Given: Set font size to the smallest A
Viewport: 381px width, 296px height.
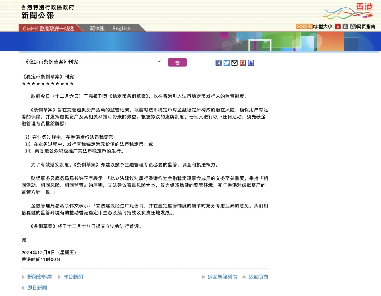Looking at the screenshot, I should (337, 26).
